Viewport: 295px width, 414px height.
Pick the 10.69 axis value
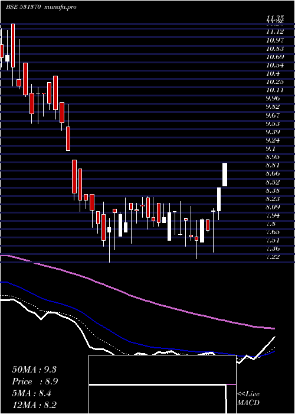[275, 57]
